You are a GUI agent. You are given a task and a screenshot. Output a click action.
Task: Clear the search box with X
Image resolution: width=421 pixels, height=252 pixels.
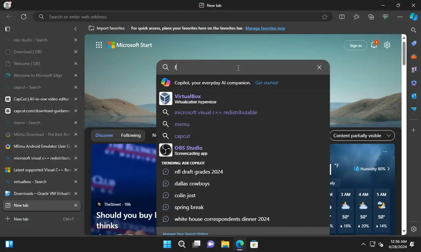point(319,67)
